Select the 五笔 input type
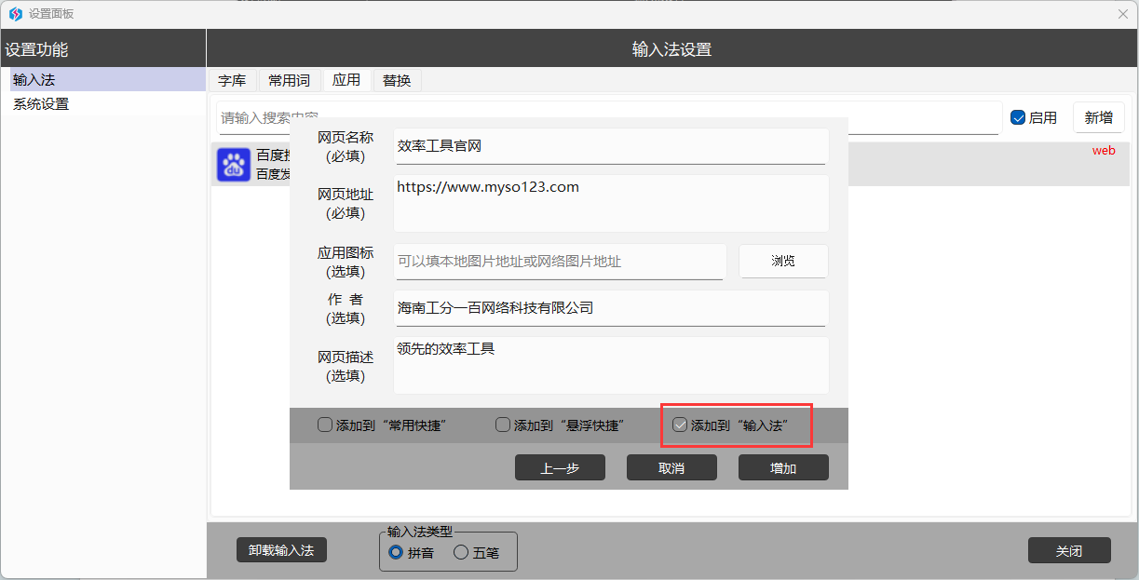The image size is (1139, 580). click(461, 552)
